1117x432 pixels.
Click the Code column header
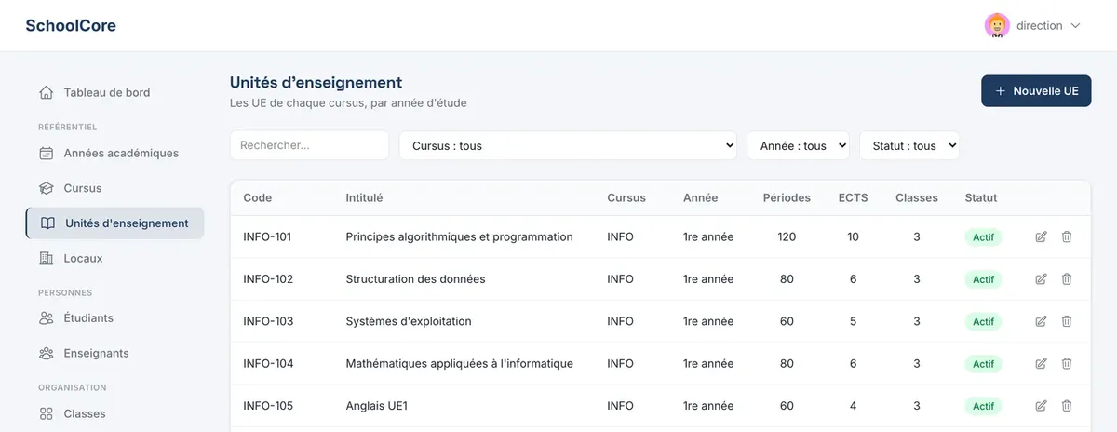(x=258, y=197)
